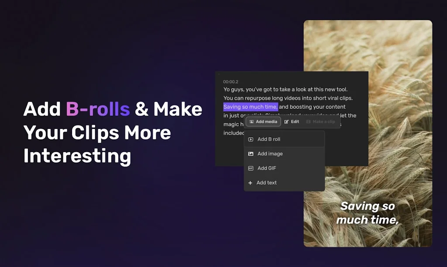Click the 00:00.2 timestamp
The image size is (447, 267).
(230, 82)
